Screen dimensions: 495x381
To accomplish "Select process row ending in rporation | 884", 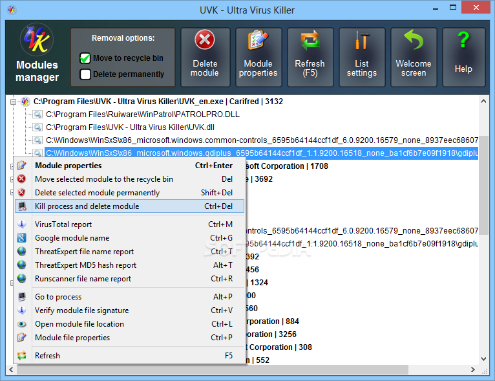I will (273, 321).
